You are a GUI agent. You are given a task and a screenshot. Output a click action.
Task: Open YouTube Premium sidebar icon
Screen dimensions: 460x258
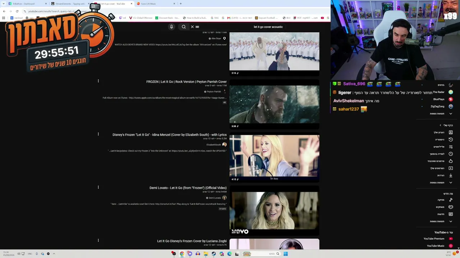click(x=451, y=239)
